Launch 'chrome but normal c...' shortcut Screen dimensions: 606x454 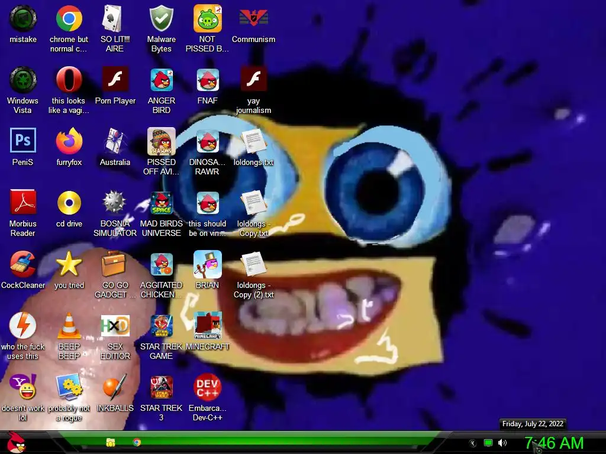pyautogui.click(x=69, y=18)
